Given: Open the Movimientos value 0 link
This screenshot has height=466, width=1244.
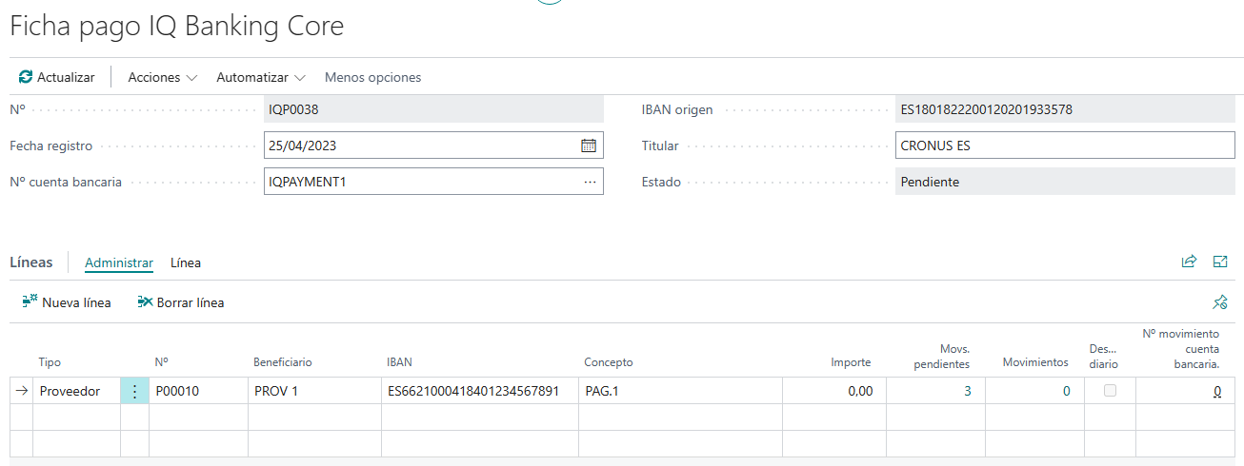Looking at the screenshot, I should [1066, 391].
